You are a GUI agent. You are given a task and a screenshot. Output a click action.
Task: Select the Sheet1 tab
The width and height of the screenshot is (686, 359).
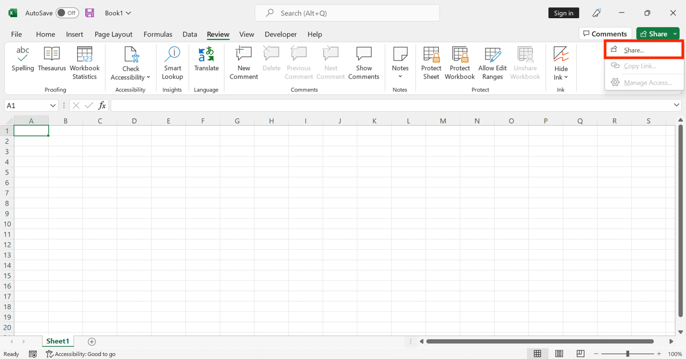point(58,341)
